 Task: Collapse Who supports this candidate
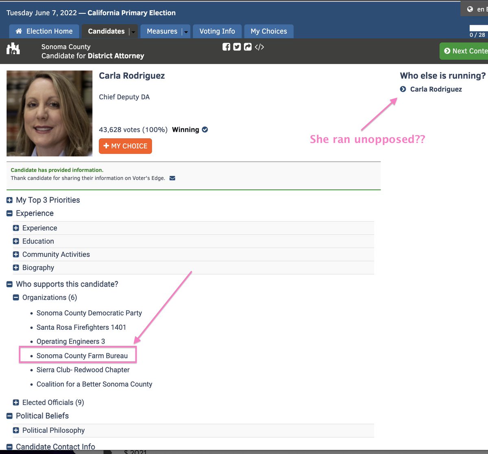point(10,284)
